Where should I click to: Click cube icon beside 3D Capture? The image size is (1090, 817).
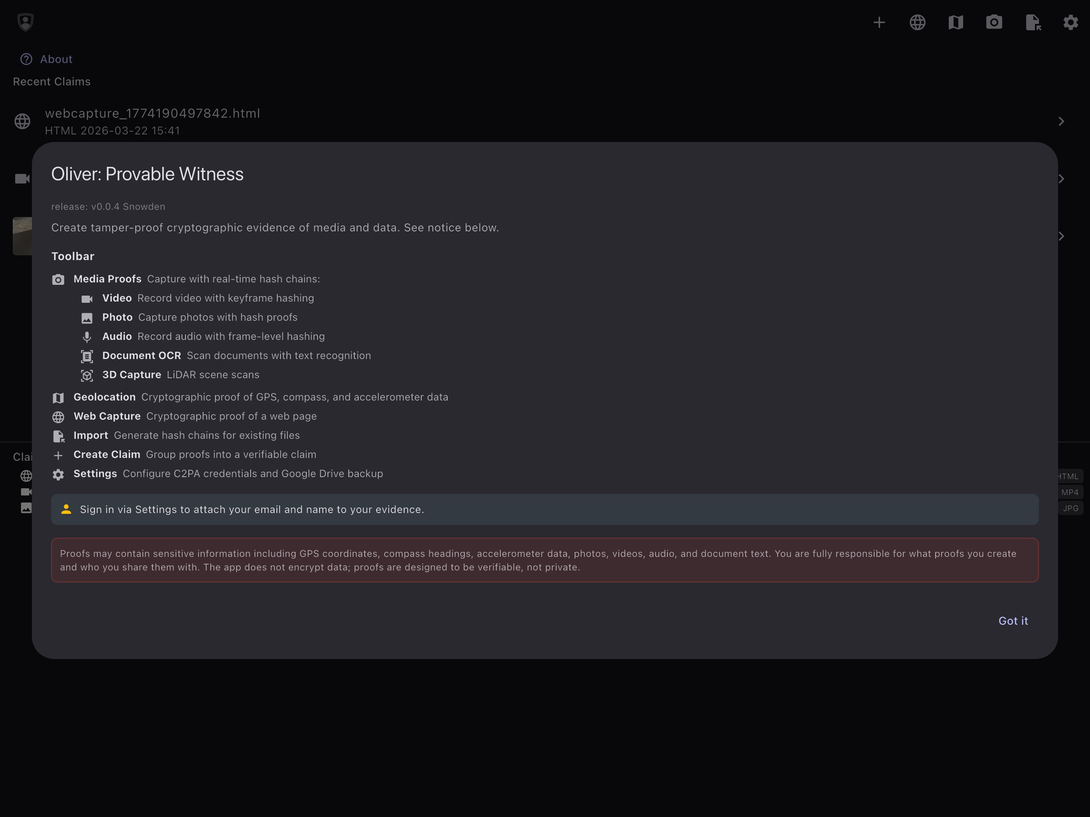coord(87,375)
